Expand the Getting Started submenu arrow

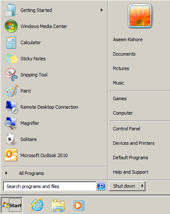pyautogui.click(x=102, y=10)
